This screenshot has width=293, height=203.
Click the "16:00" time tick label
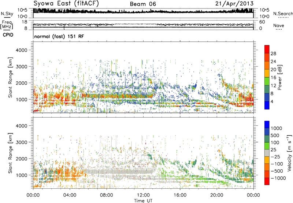click(x=180, y=195)
